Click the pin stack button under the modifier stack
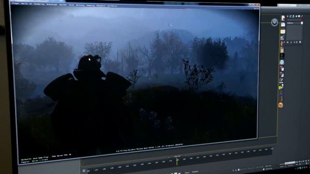Viewport: 310px width, 174px height. click(x=288, y=42)
